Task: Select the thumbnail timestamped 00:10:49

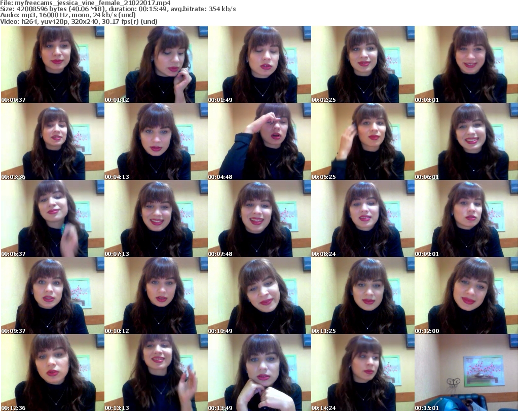Action: (259, 295)
